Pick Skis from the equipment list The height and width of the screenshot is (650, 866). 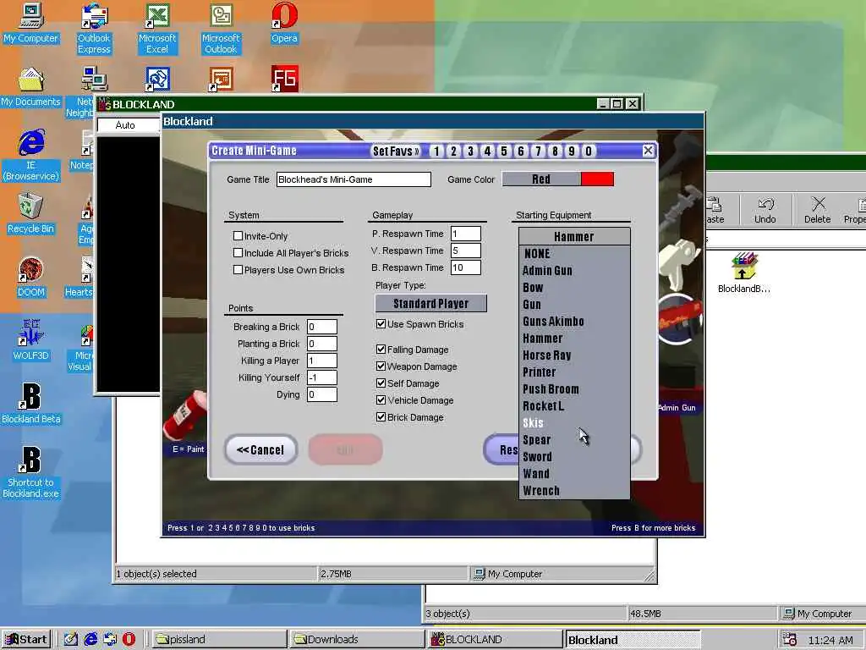click(574, 423)
